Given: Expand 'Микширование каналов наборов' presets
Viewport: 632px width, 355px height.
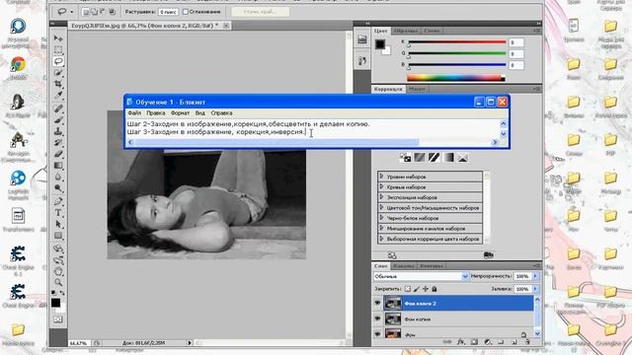Looking at the screenshot, I should pyautogui.click(x=381, y=228).
